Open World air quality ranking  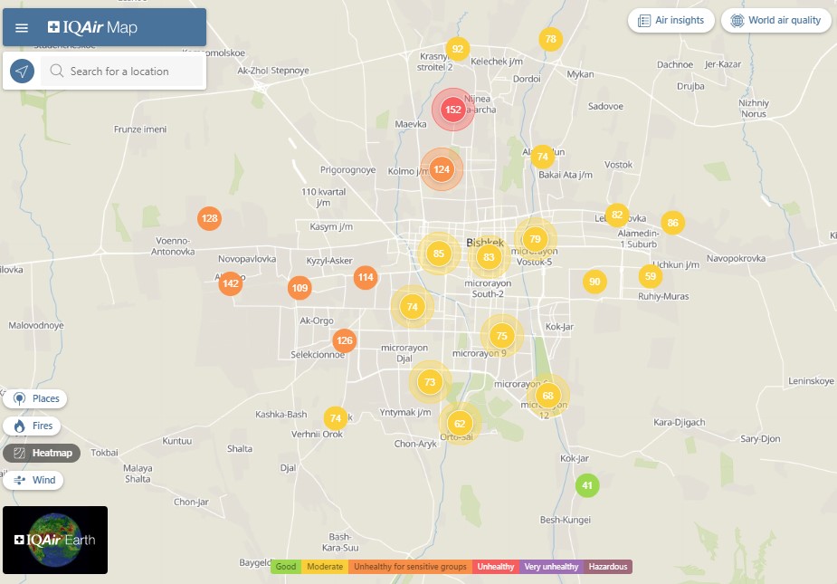click(x=775, y=21)
